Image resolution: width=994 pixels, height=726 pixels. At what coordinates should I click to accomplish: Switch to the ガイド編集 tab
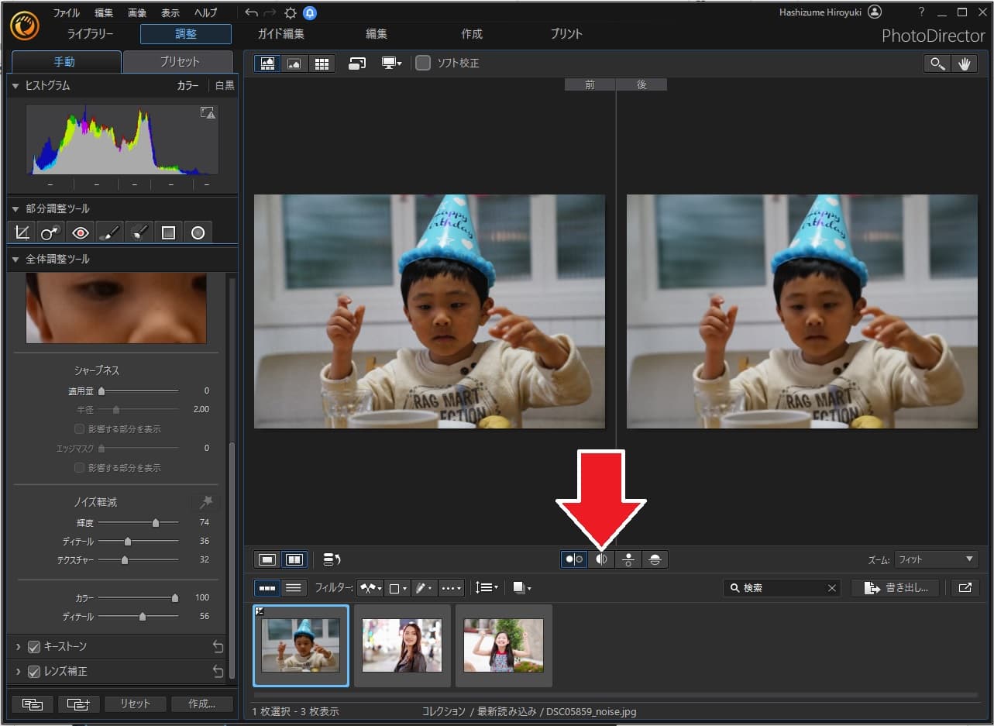pos(281,34)
